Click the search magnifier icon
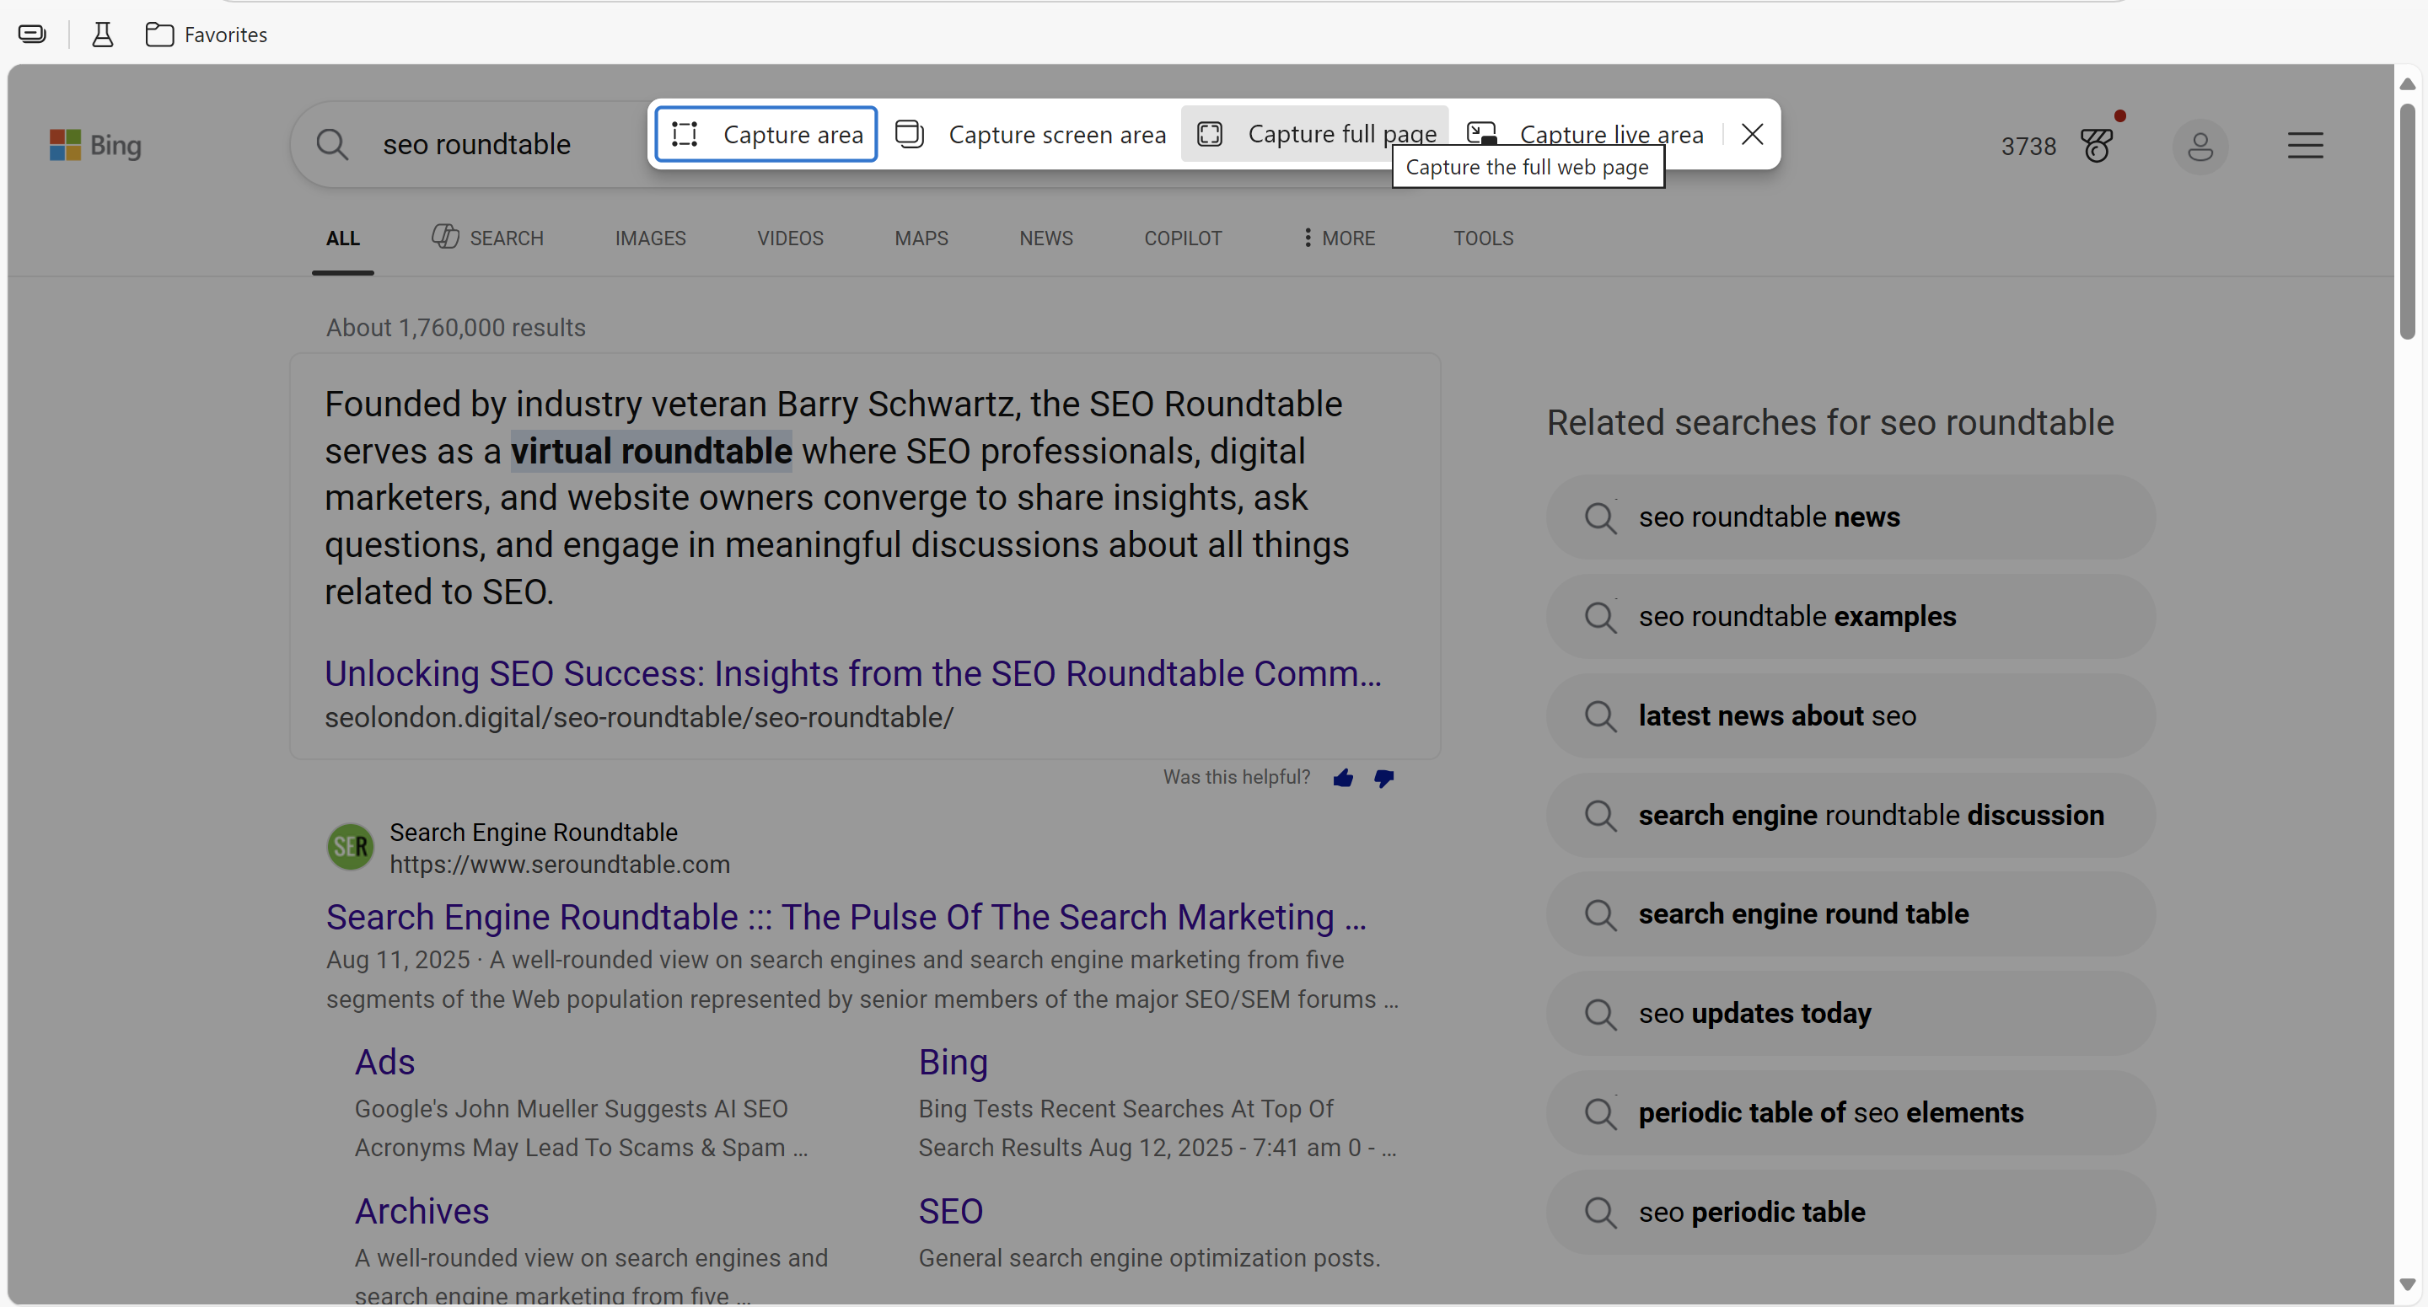This screenshot has height=1307, width=2428. (333, 145)
